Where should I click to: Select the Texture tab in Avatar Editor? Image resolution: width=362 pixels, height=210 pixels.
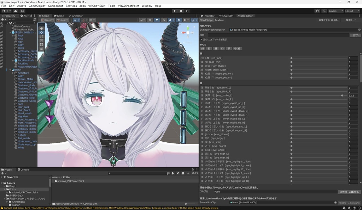click(219, 20)
